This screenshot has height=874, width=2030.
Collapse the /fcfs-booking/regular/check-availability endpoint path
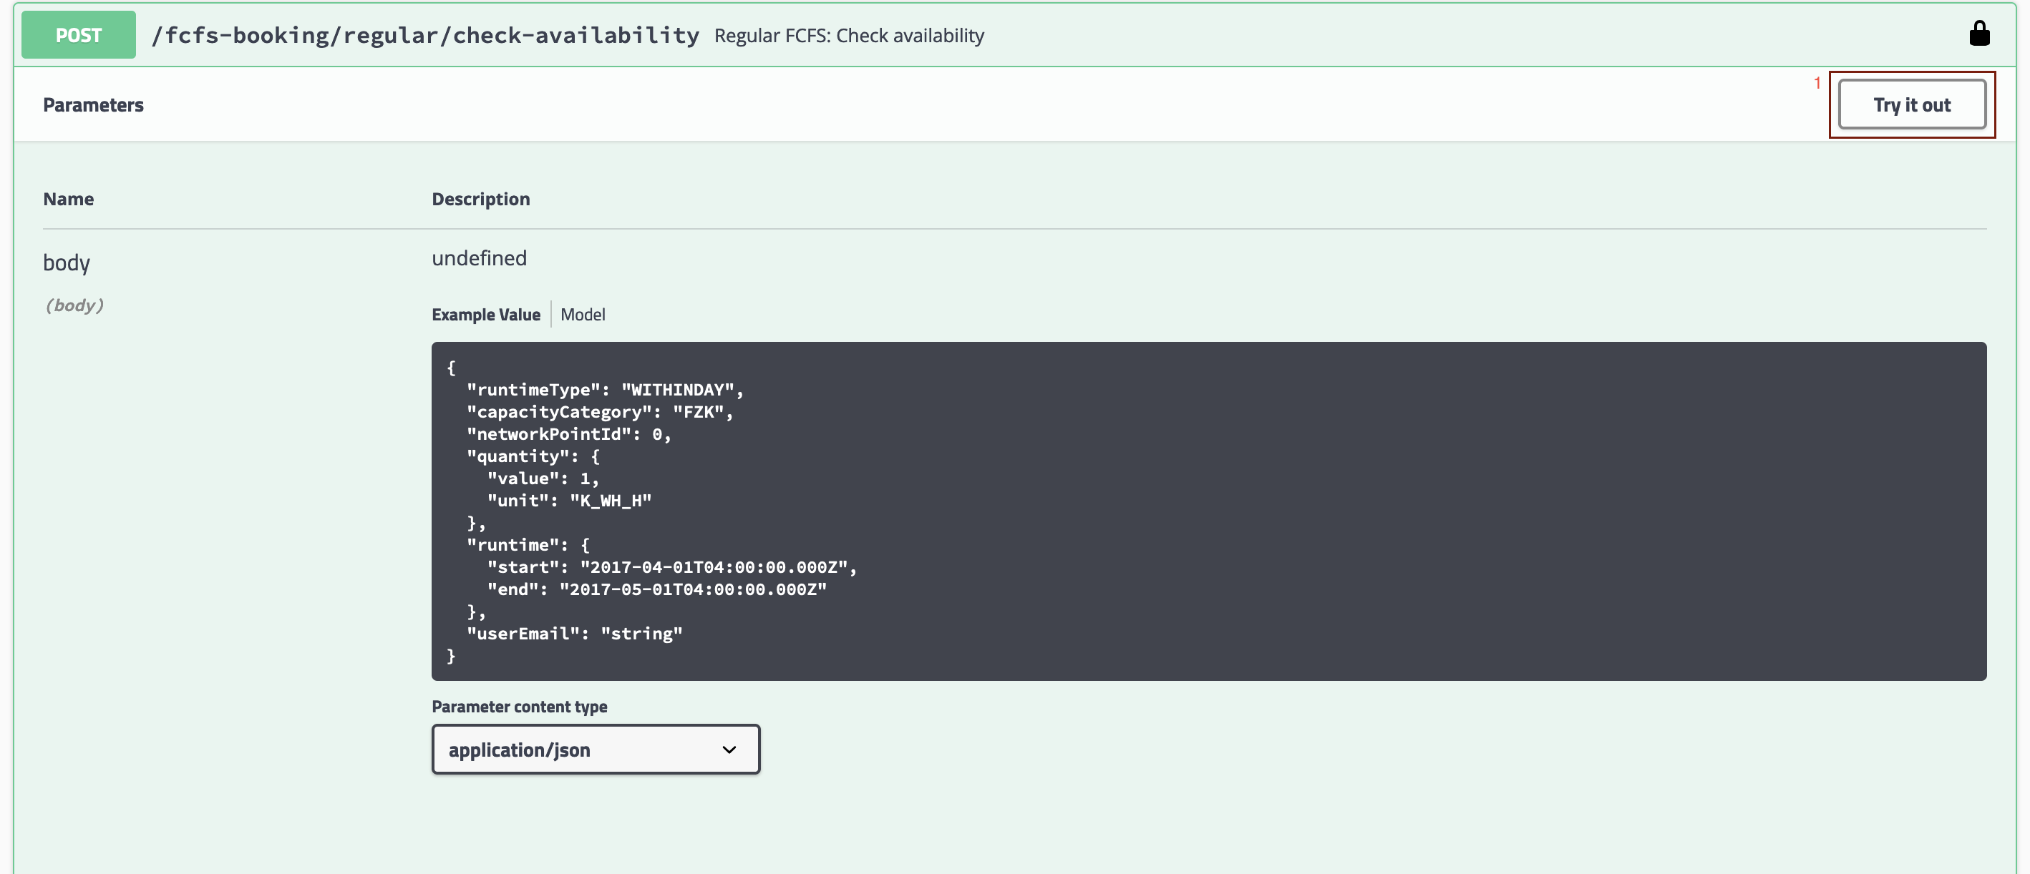click(x=424, y=34)
